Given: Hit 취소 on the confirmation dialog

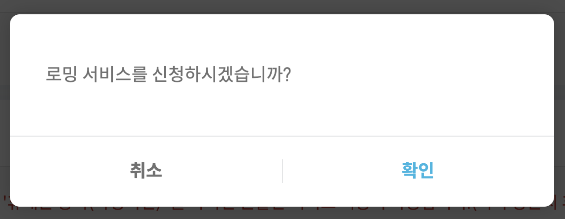Looking at the screenshot, I should click(x=146, y=171).
